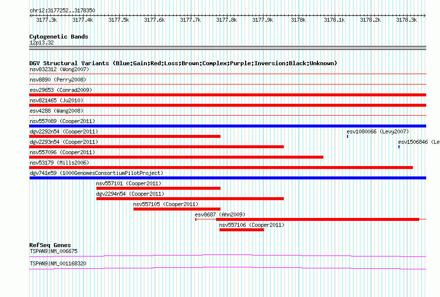Click the 3177.7k ruler tick label

(x=190, y=20)
